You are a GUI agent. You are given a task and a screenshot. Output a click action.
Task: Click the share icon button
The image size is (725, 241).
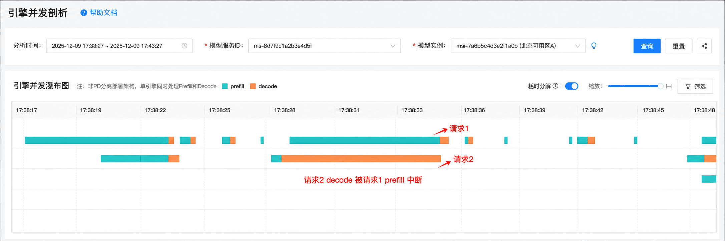(704, 46)
